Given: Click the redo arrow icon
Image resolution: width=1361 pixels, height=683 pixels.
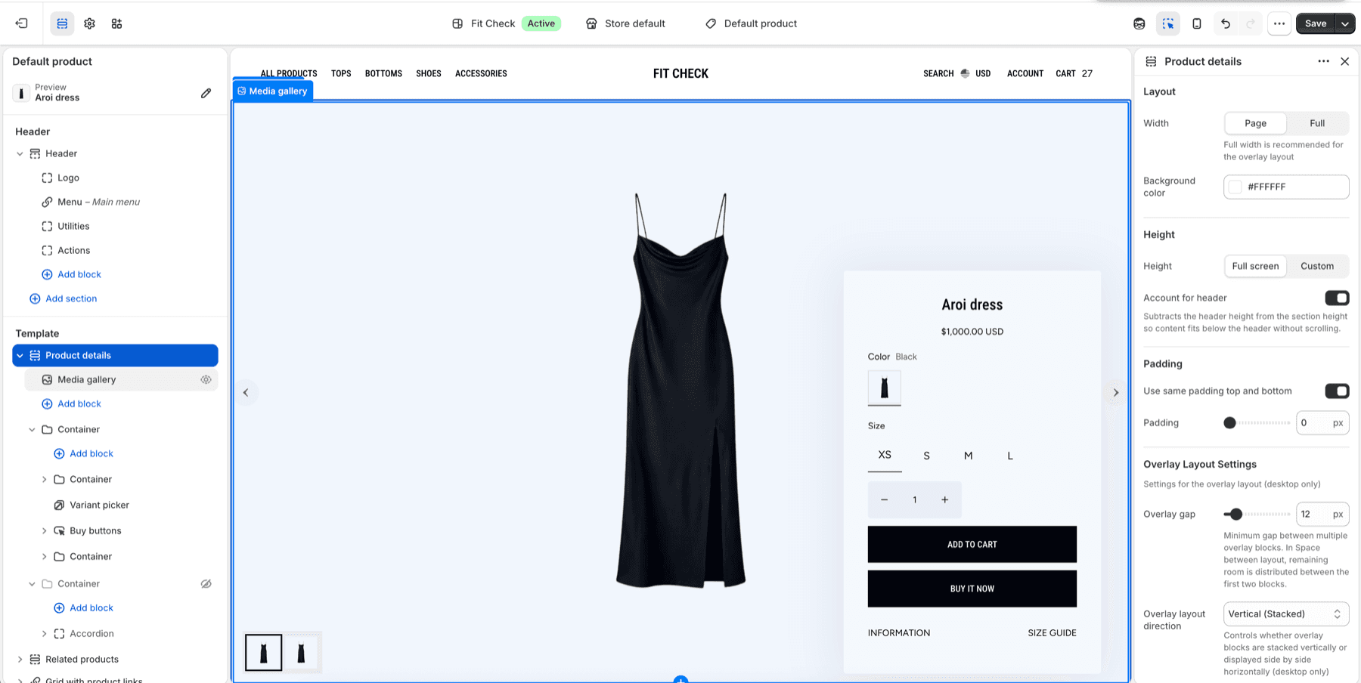Looking at the screenshot, I should click(x=1251, y=23).
